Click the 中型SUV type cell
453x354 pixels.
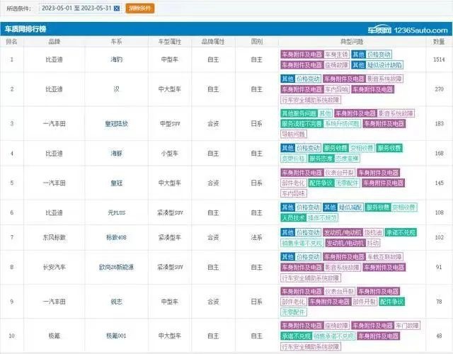click(x=170, y=124)
